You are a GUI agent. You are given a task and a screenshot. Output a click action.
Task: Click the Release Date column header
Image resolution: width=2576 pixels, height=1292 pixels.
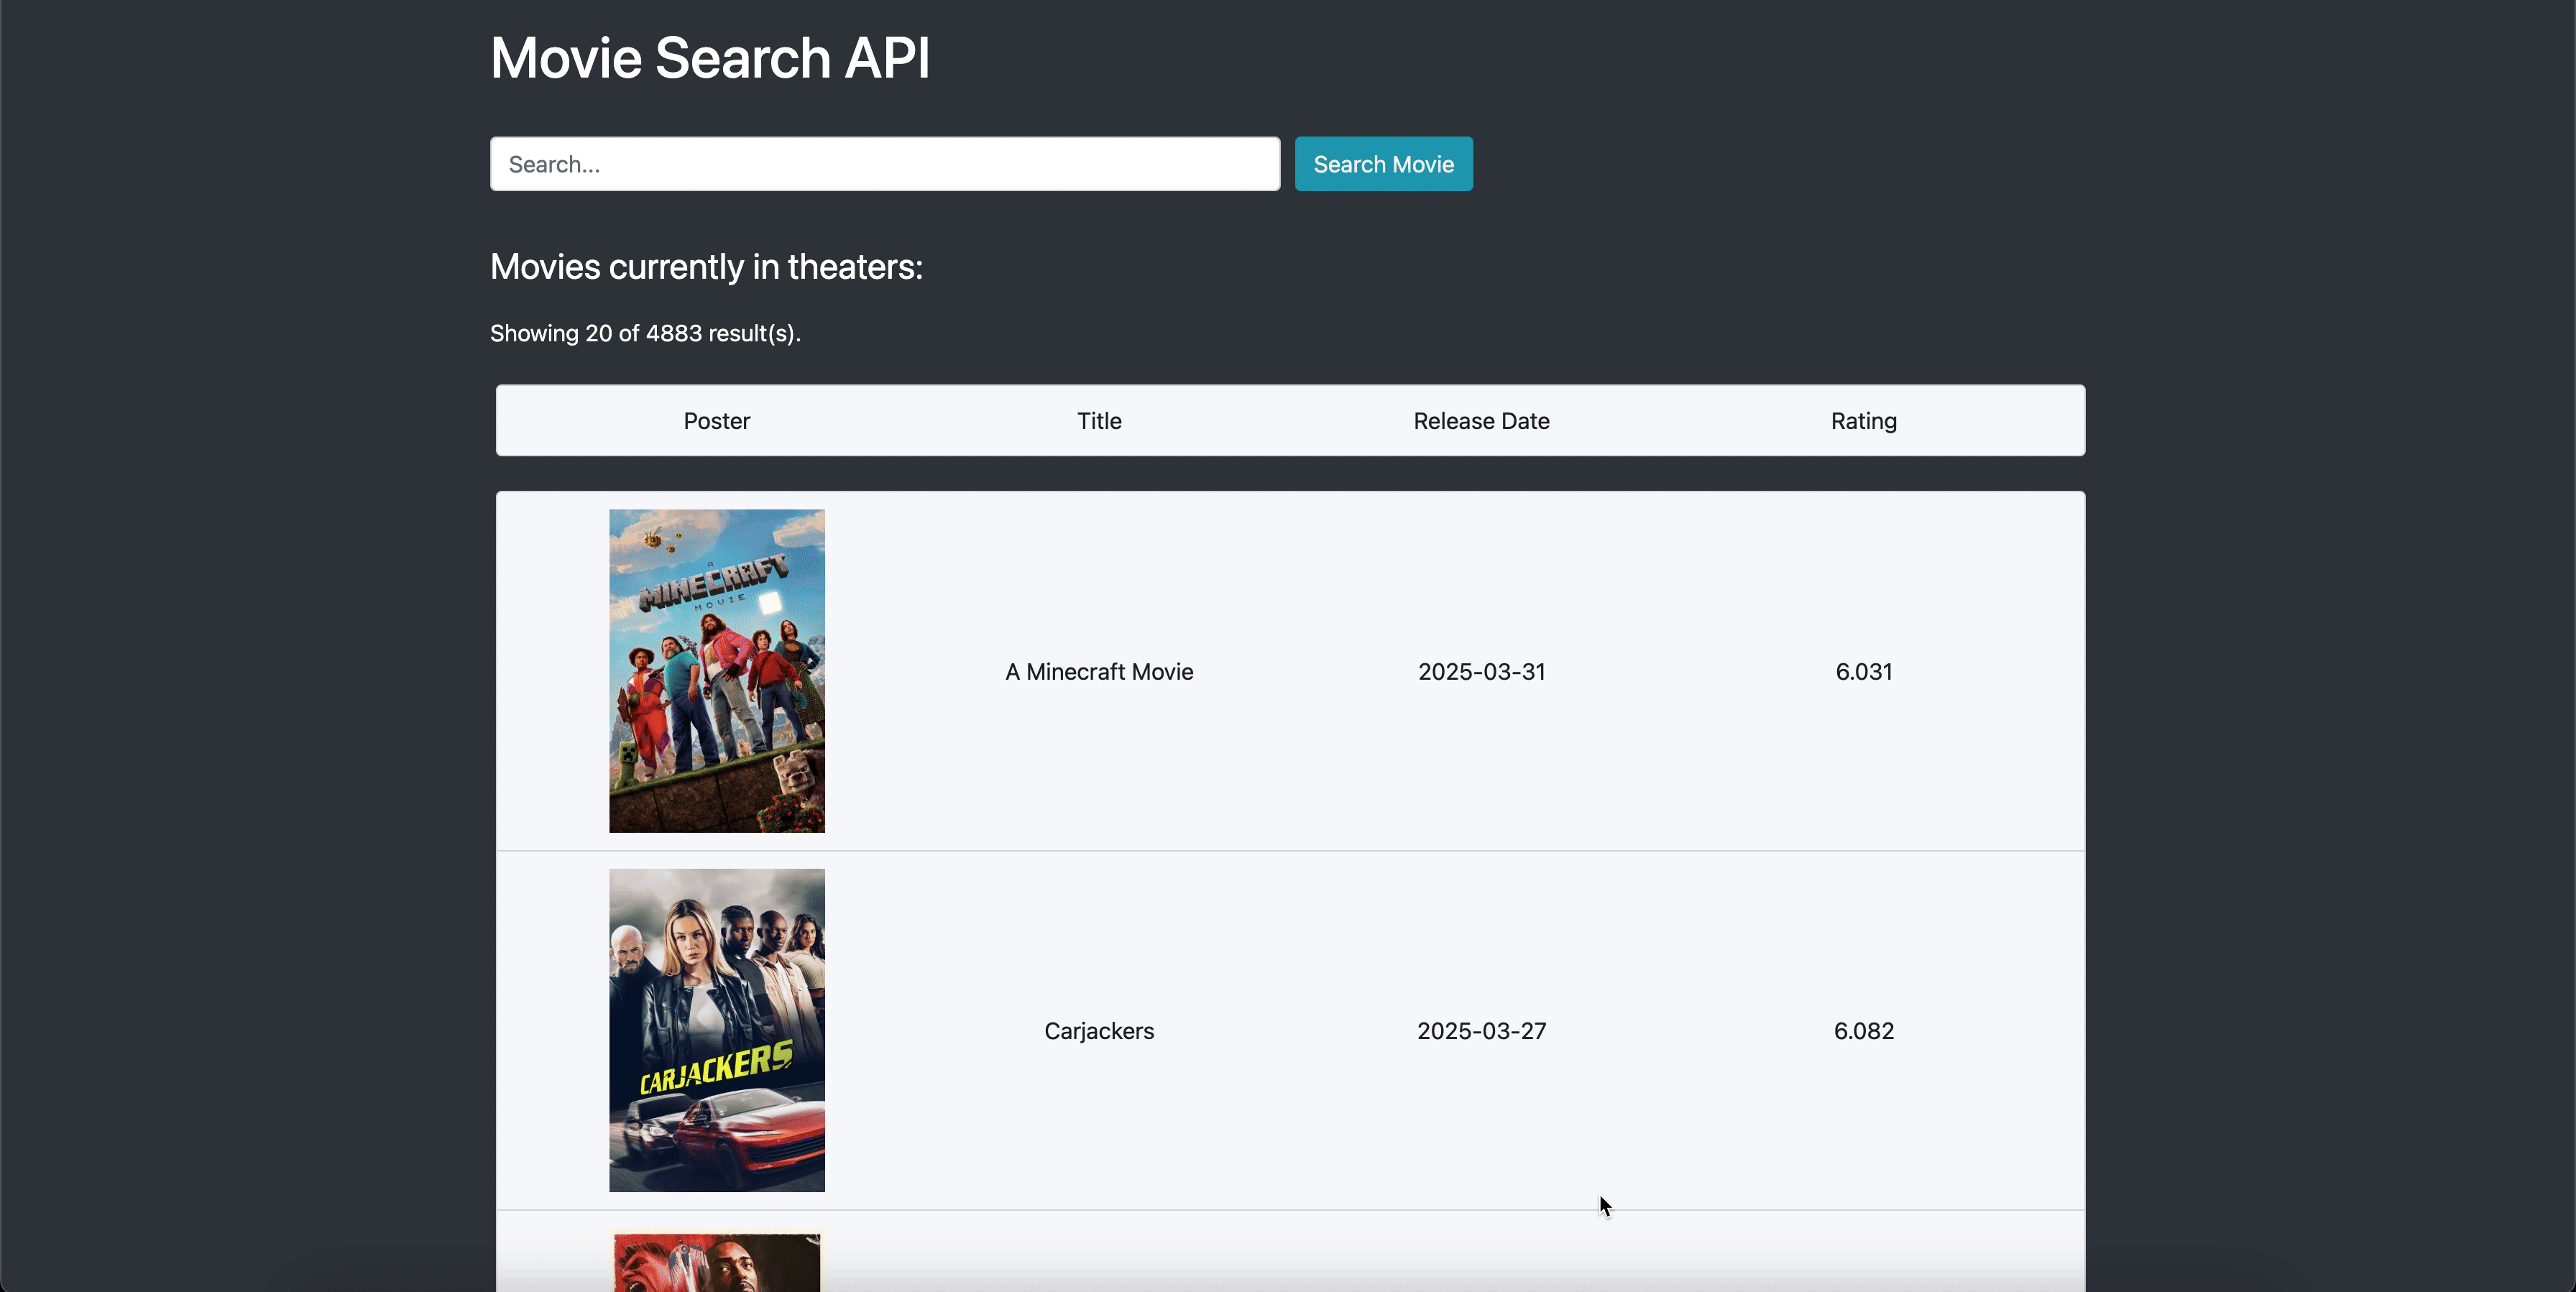(1481, 421)
